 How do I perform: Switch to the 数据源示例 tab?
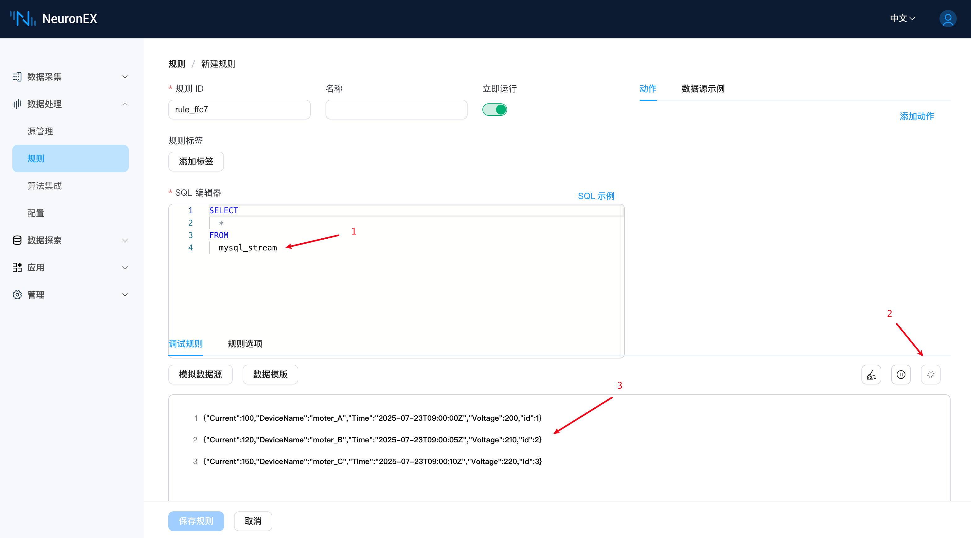703,89
